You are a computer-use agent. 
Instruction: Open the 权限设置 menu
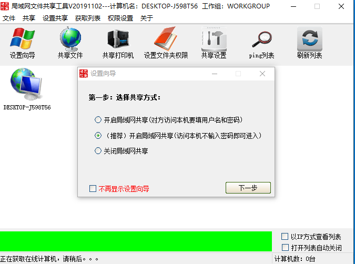pyautogui.click(x=120, y=18)
